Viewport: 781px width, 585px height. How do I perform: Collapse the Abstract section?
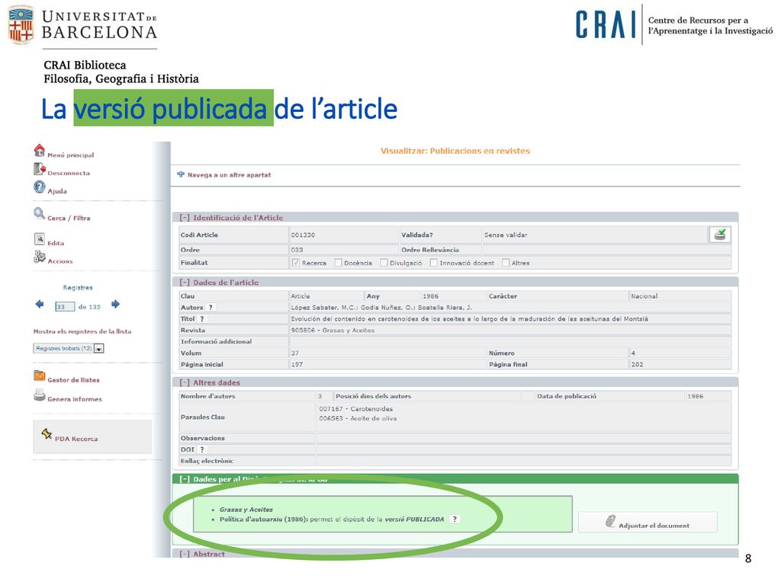tap(185, 555)
